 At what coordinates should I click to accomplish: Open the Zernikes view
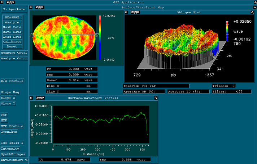[x=9, y=132]
